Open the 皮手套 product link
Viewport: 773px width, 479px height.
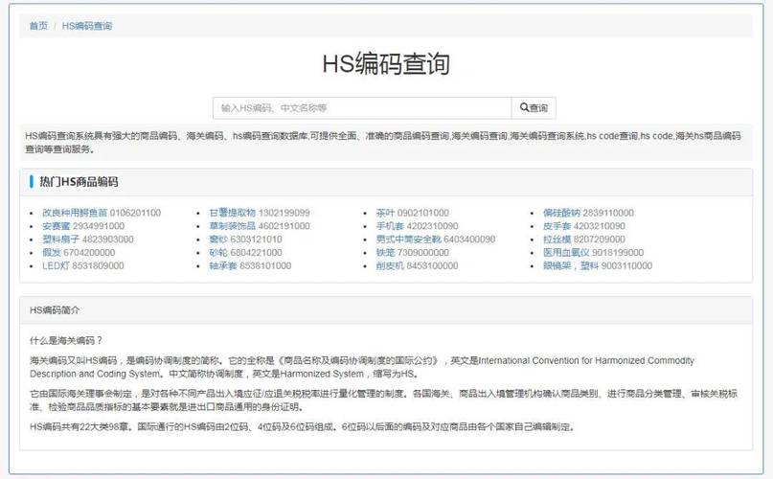(557, 226)
